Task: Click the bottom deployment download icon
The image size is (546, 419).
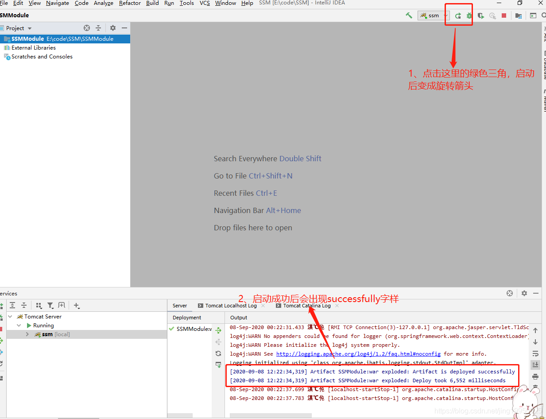Action: [x=218, y=365]
